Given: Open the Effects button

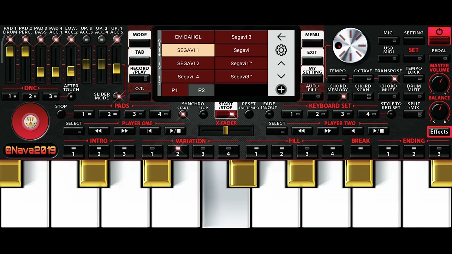Looking at the screenshot, I should [439, 132].
